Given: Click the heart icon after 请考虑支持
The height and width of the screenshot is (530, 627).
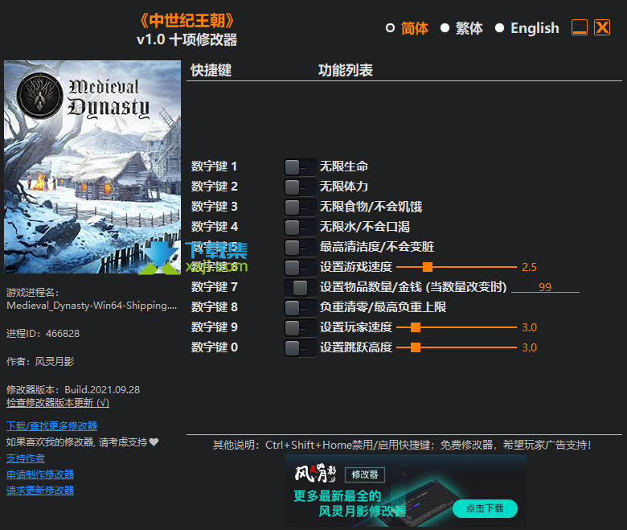Looking at the screenshot, I should (x=154, y=442).
